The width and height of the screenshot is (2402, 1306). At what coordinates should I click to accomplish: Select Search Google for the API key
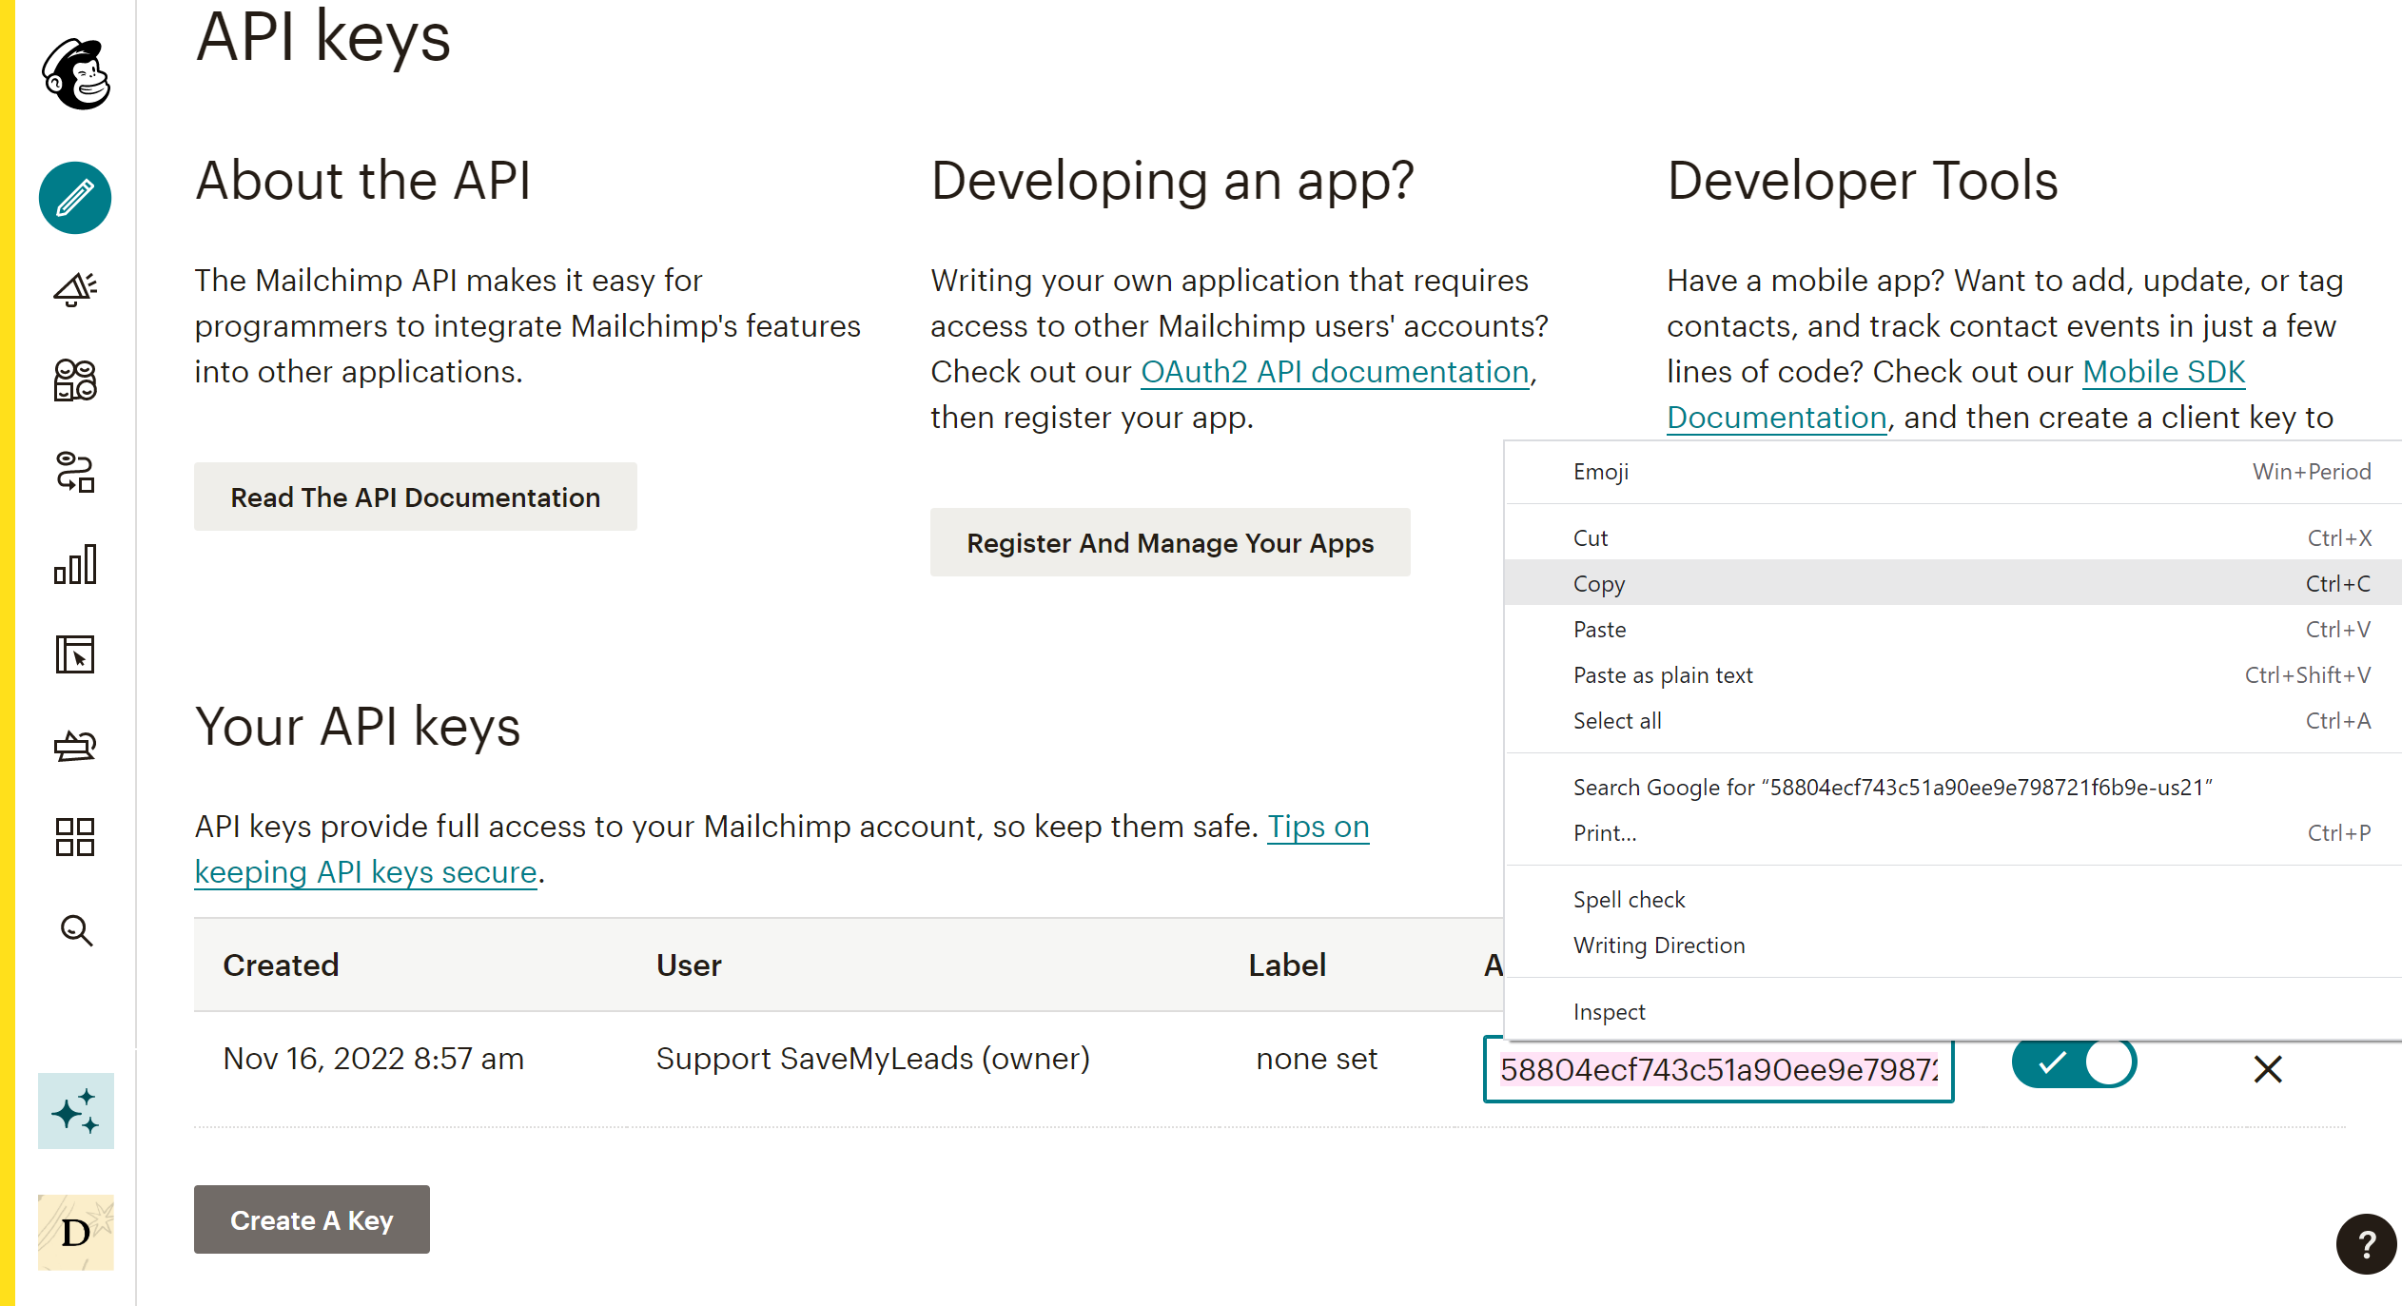point(1953,788)
